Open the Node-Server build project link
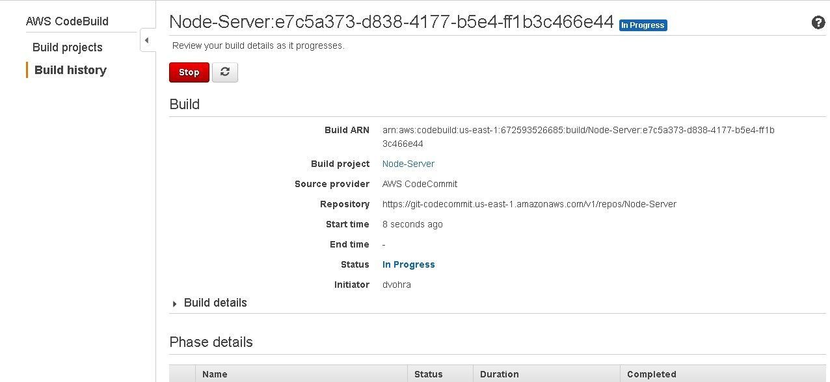Viewport: 830px width, 382px height. [408, 164]
